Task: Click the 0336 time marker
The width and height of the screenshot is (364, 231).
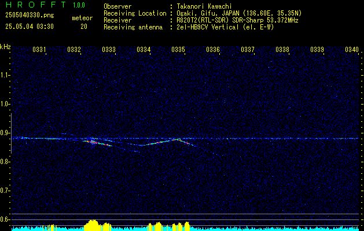Action: click(213, 49)
